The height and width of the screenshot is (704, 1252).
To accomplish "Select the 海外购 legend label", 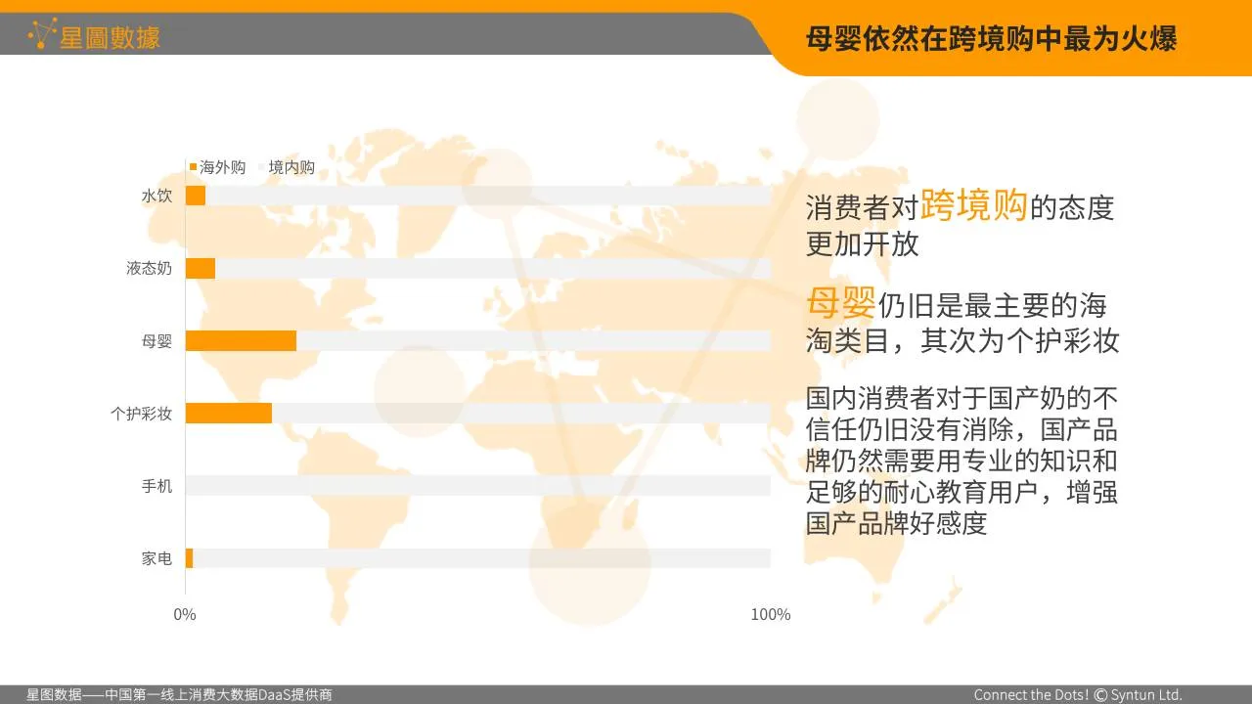I will pos(223,167).
